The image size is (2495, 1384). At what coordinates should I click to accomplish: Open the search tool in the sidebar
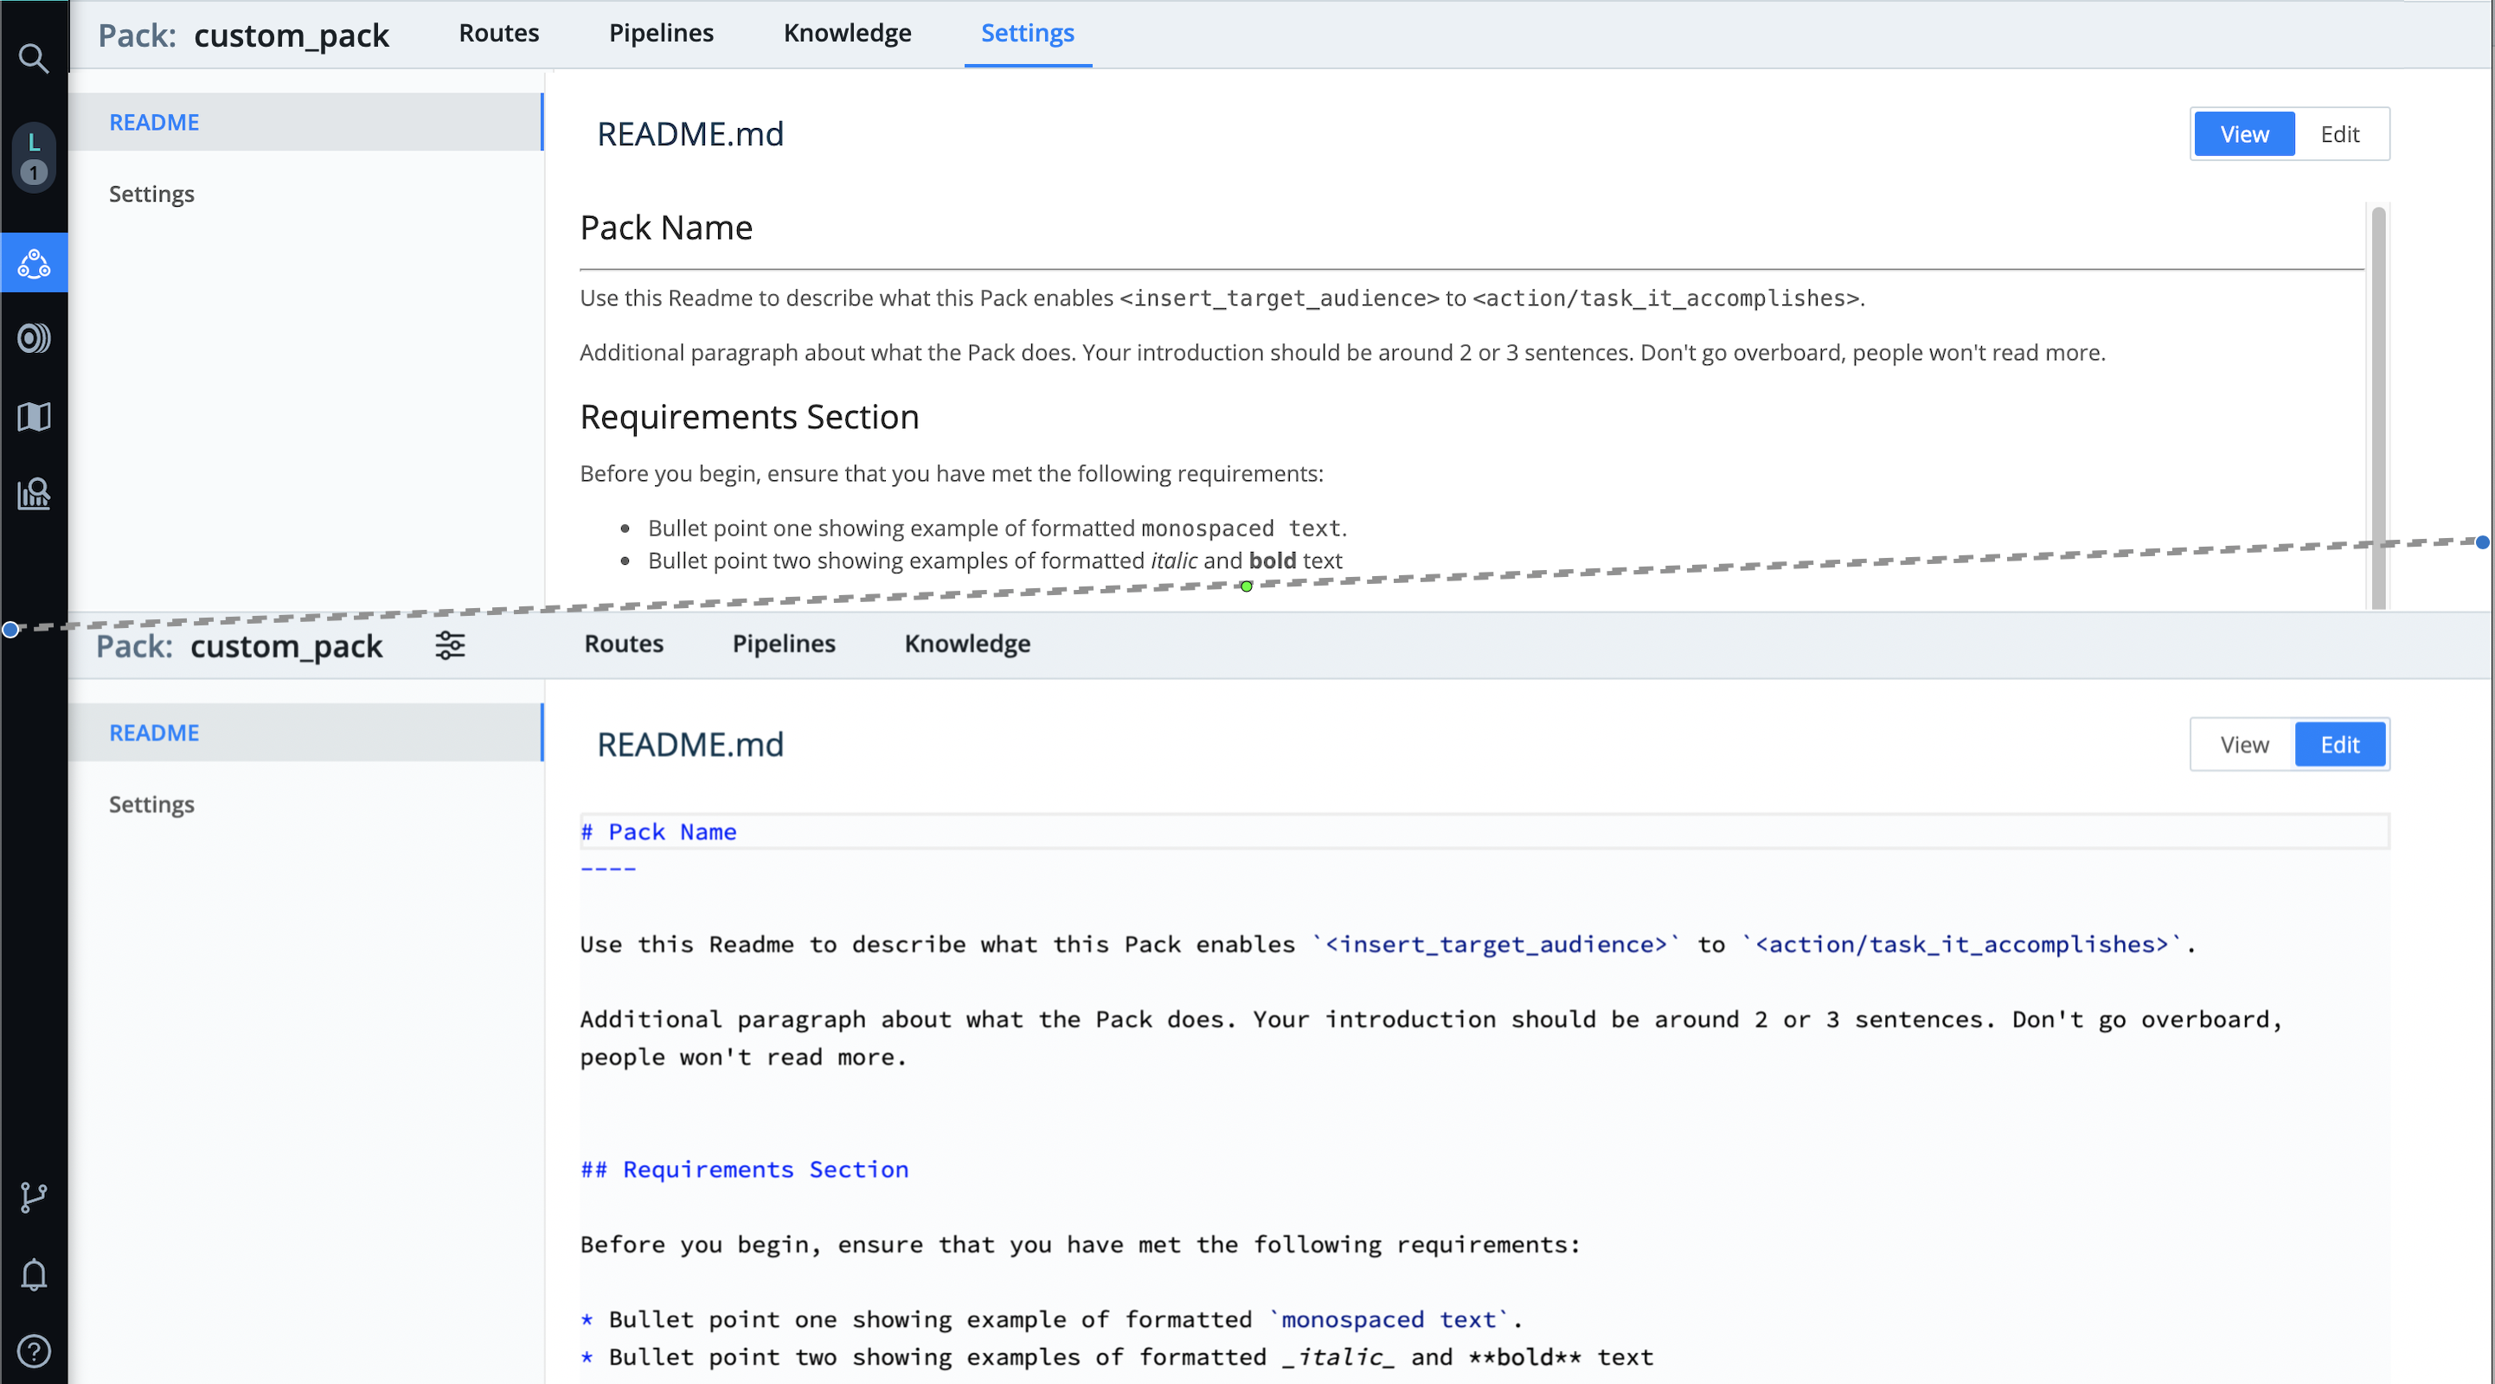(x=34, y=59)
